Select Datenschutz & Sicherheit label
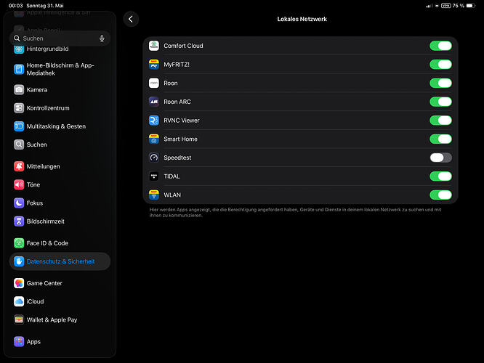The width and height of the screenshot is (484, 363). coord(60,261)
